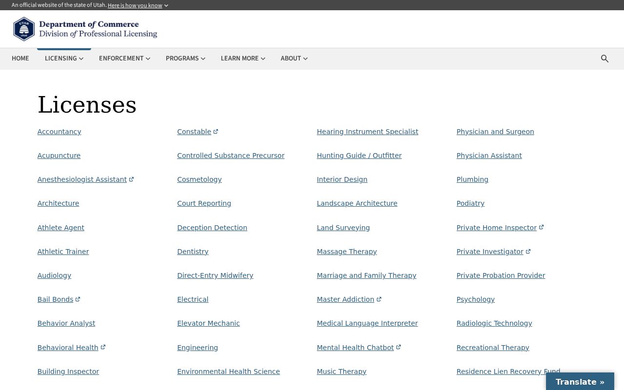
Task: Open the Land Surveying link
Action: coord(343,228)
